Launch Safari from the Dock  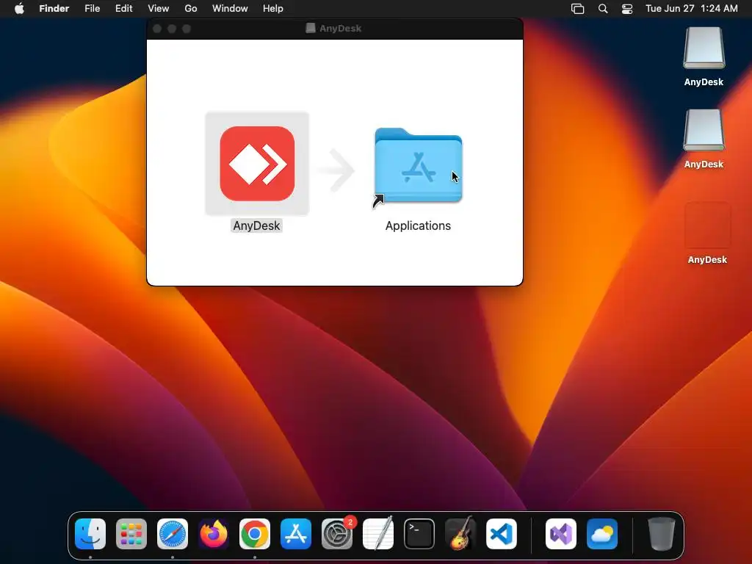tap(173, 534)
